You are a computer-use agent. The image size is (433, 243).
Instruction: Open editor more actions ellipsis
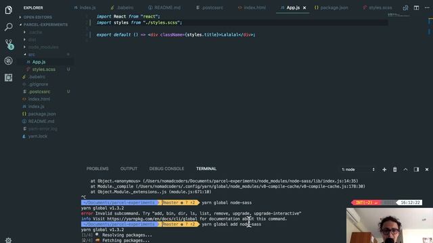click(x=427, y=7)
